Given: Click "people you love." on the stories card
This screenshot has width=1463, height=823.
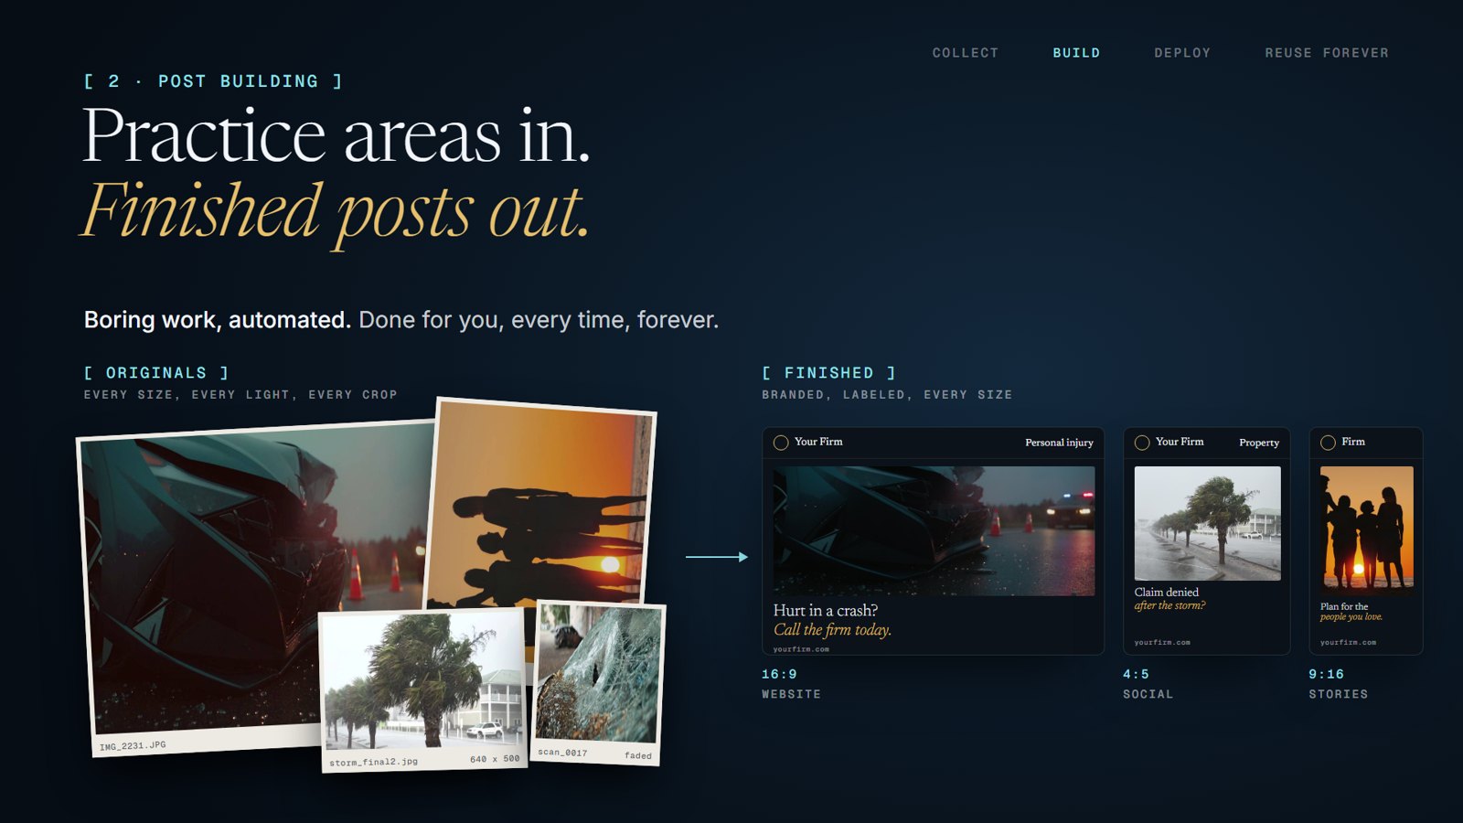Looking at the screenshot, I should coord(1351,617).
